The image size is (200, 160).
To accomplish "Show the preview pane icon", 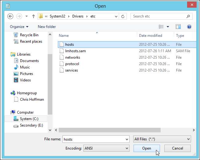I will (x=178, y=27).
